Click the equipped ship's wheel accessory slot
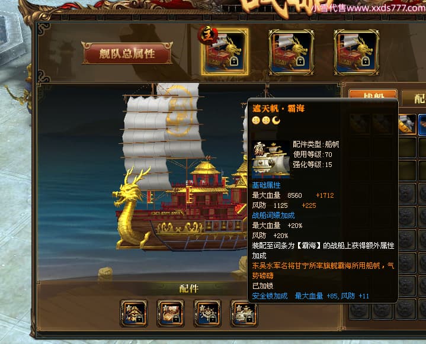Viewport: 426px width, 344px height. pyautogui.click(x=207, y=313)
